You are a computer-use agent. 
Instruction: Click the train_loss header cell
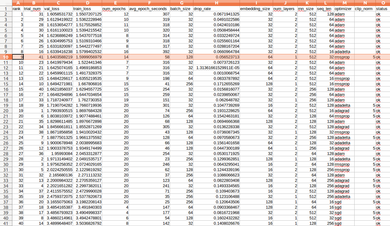pyautogui.click(x=87, y=9)
